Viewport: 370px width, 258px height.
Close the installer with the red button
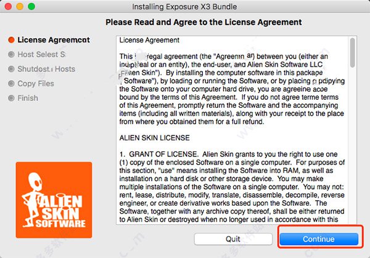(8, 6)
